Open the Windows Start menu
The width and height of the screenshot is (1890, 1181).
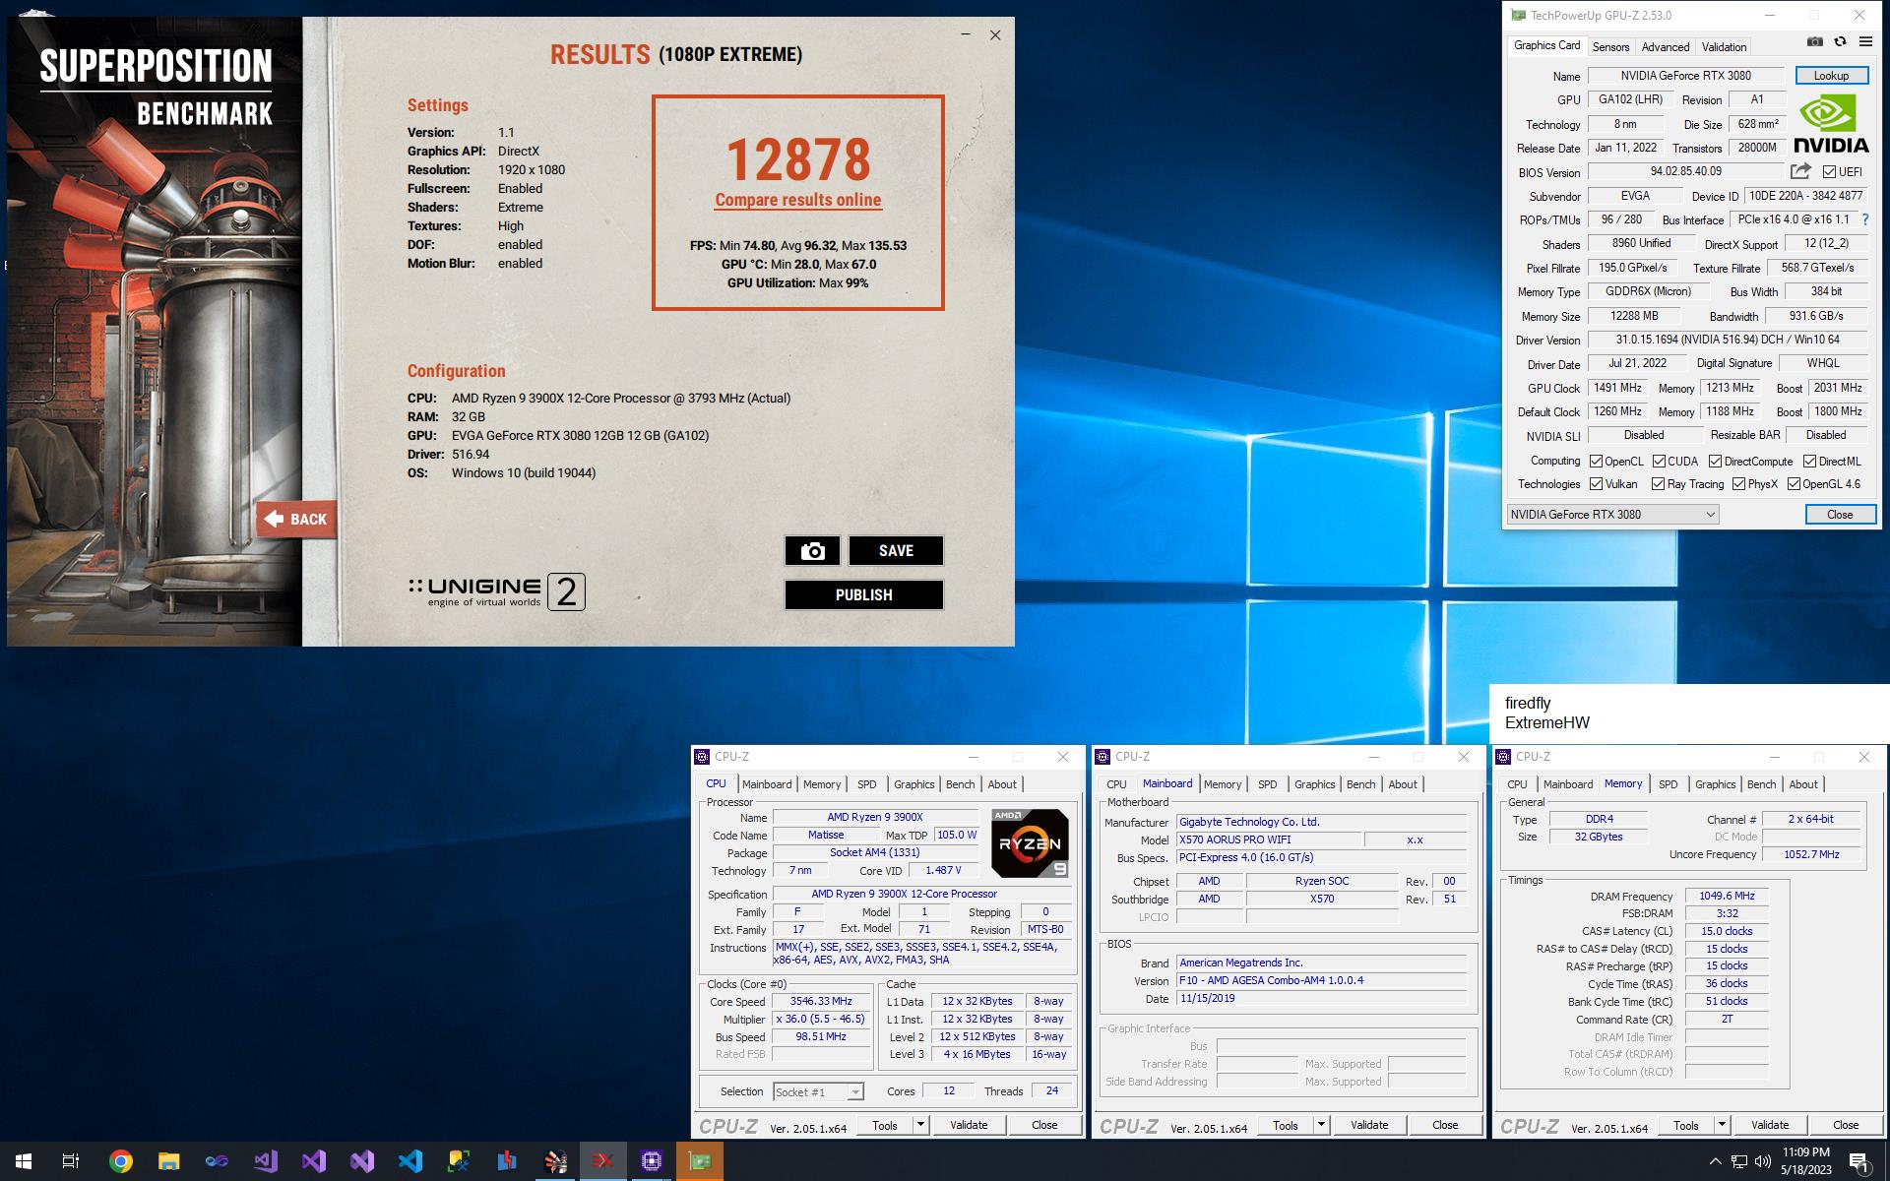click(24, 1161)
